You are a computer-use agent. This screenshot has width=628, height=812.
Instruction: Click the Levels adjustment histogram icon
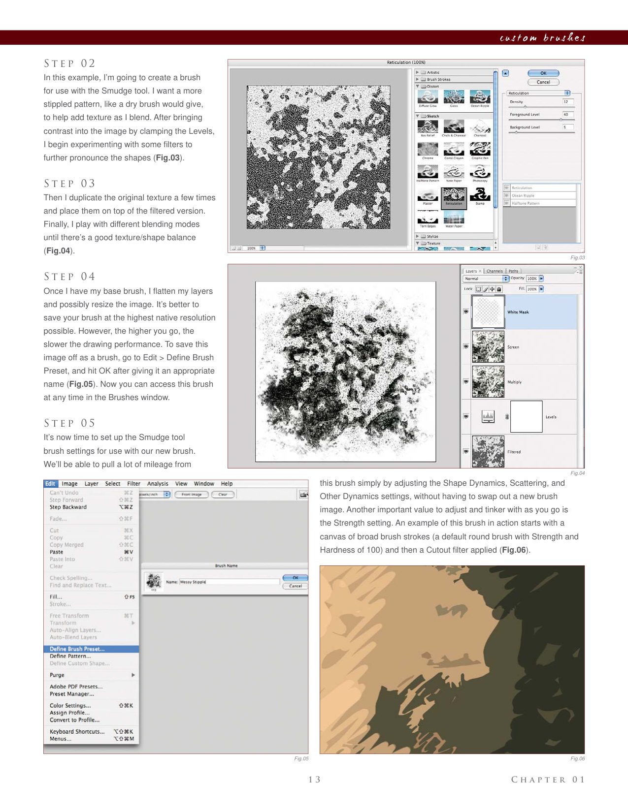pos(488,416)
